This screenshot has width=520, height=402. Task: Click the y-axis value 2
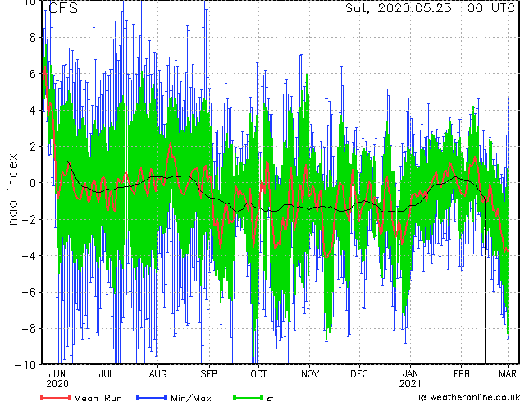[33, 147]
